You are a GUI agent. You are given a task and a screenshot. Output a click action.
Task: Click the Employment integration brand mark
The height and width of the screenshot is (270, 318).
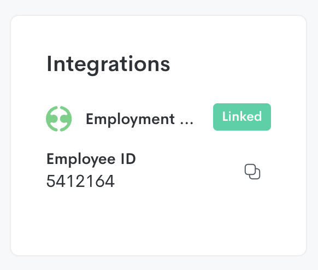(x=59, y=119)
